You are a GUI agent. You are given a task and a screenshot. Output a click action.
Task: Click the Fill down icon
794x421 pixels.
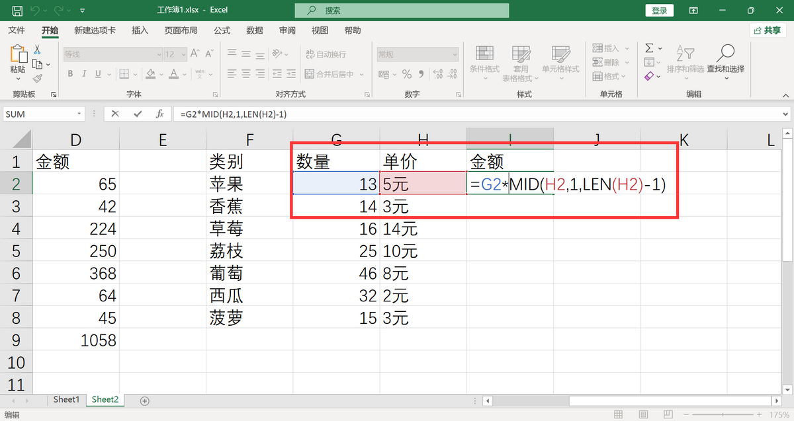[648, 62]
